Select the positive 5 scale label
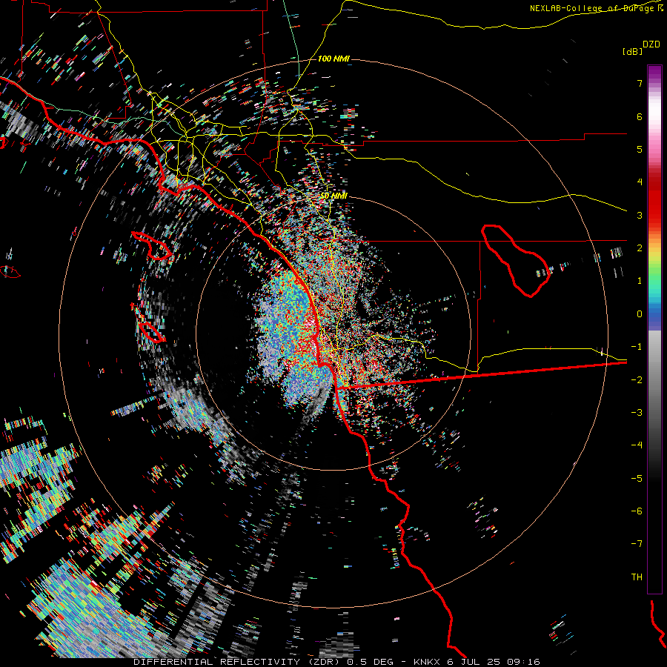 [x=640, y=149]
